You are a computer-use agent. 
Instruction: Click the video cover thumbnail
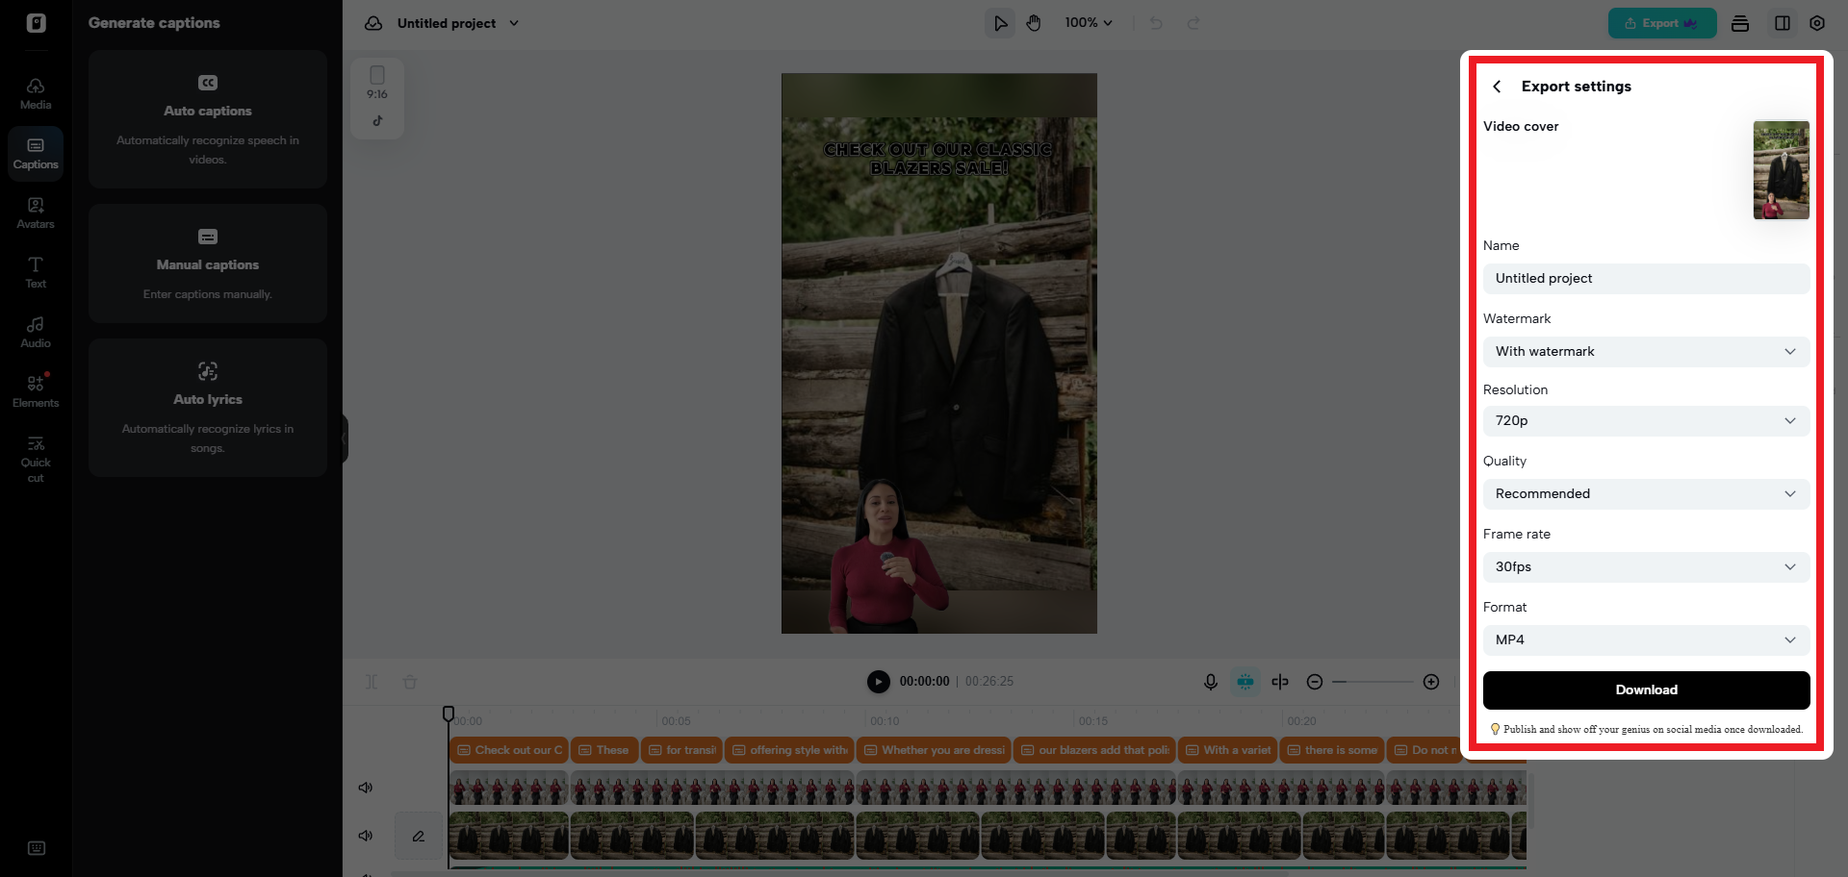[1781, 170]
